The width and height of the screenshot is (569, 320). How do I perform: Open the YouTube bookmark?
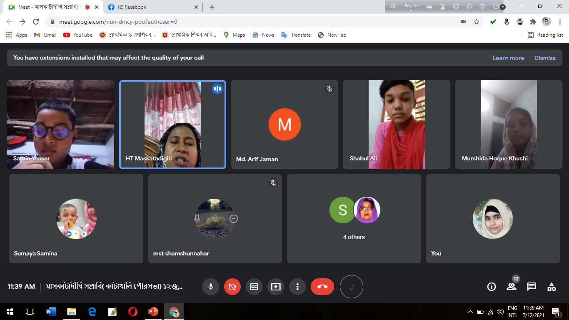tap(78, 35)
